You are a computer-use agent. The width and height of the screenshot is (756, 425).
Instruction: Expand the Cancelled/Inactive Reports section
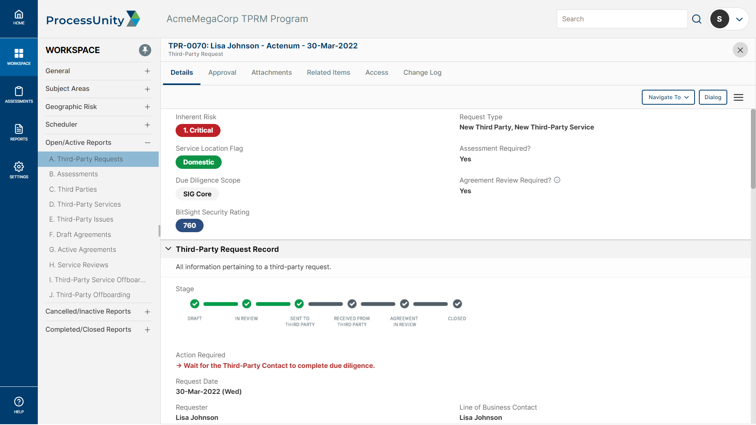point(148,311)
